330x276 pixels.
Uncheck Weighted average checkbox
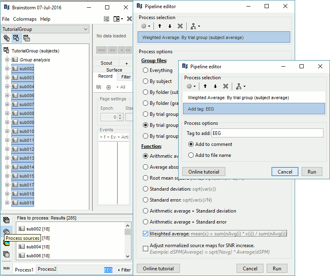[x=146, y=233]
